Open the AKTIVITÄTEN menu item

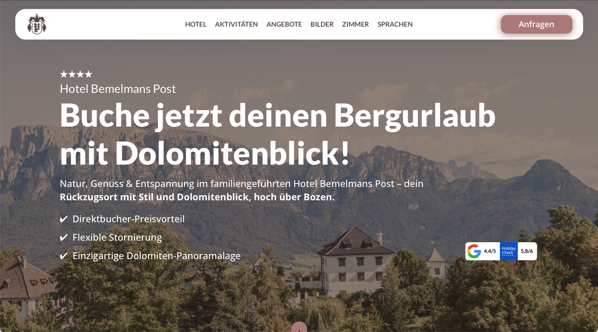point(236,24)
